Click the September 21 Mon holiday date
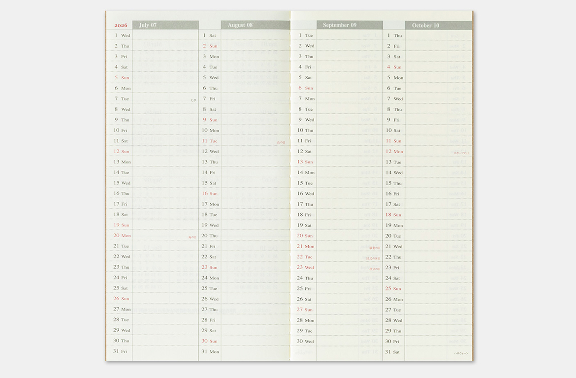The image size is (576, 378). (x=306, y=246)
